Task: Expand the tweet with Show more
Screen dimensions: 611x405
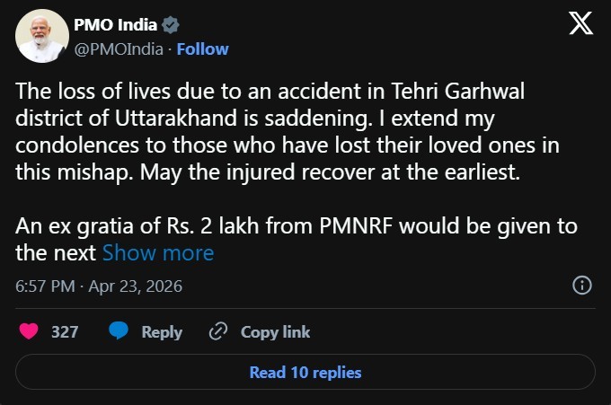Action: (158, 252)
